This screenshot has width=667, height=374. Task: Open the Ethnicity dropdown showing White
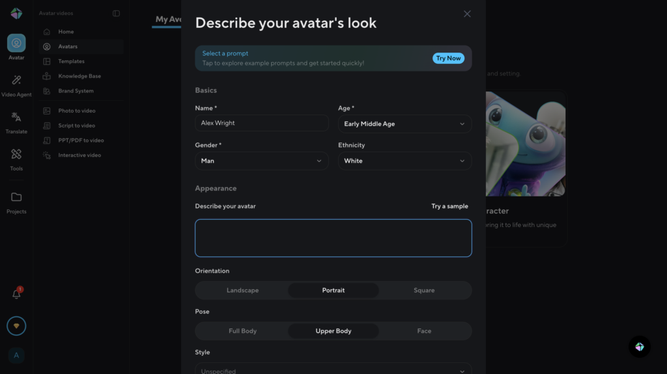(x=404, y=161)
